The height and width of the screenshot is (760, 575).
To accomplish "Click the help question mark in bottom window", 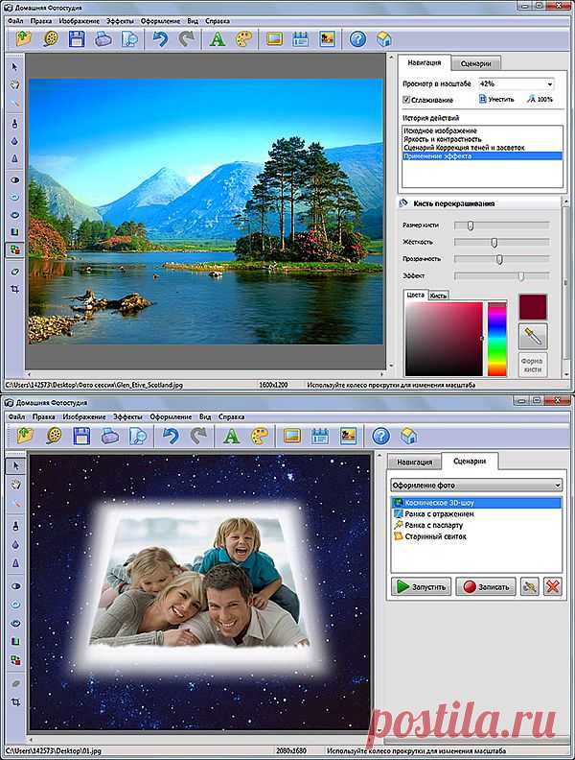I will (x=380, y=436).
